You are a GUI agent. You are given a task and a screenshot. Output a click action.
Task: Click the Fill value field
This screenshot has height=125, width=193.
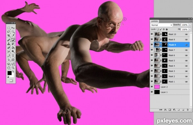point(185,29)
